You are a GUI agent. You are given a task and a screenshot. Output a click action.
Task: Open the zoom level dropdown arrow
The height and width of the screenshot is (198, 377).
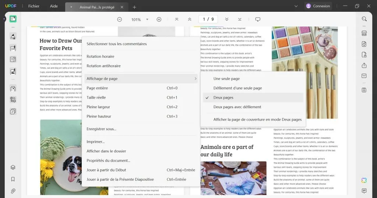point(147,20)
